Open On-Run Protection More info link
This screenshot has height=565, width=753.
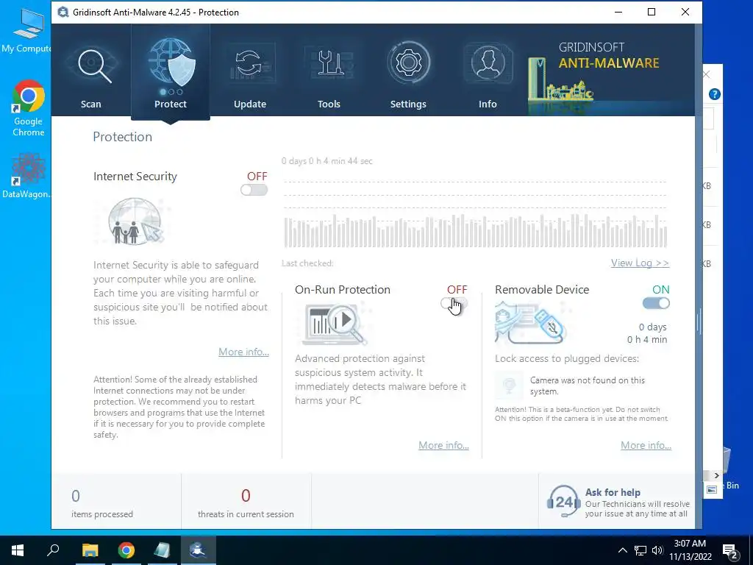[443, 445]
